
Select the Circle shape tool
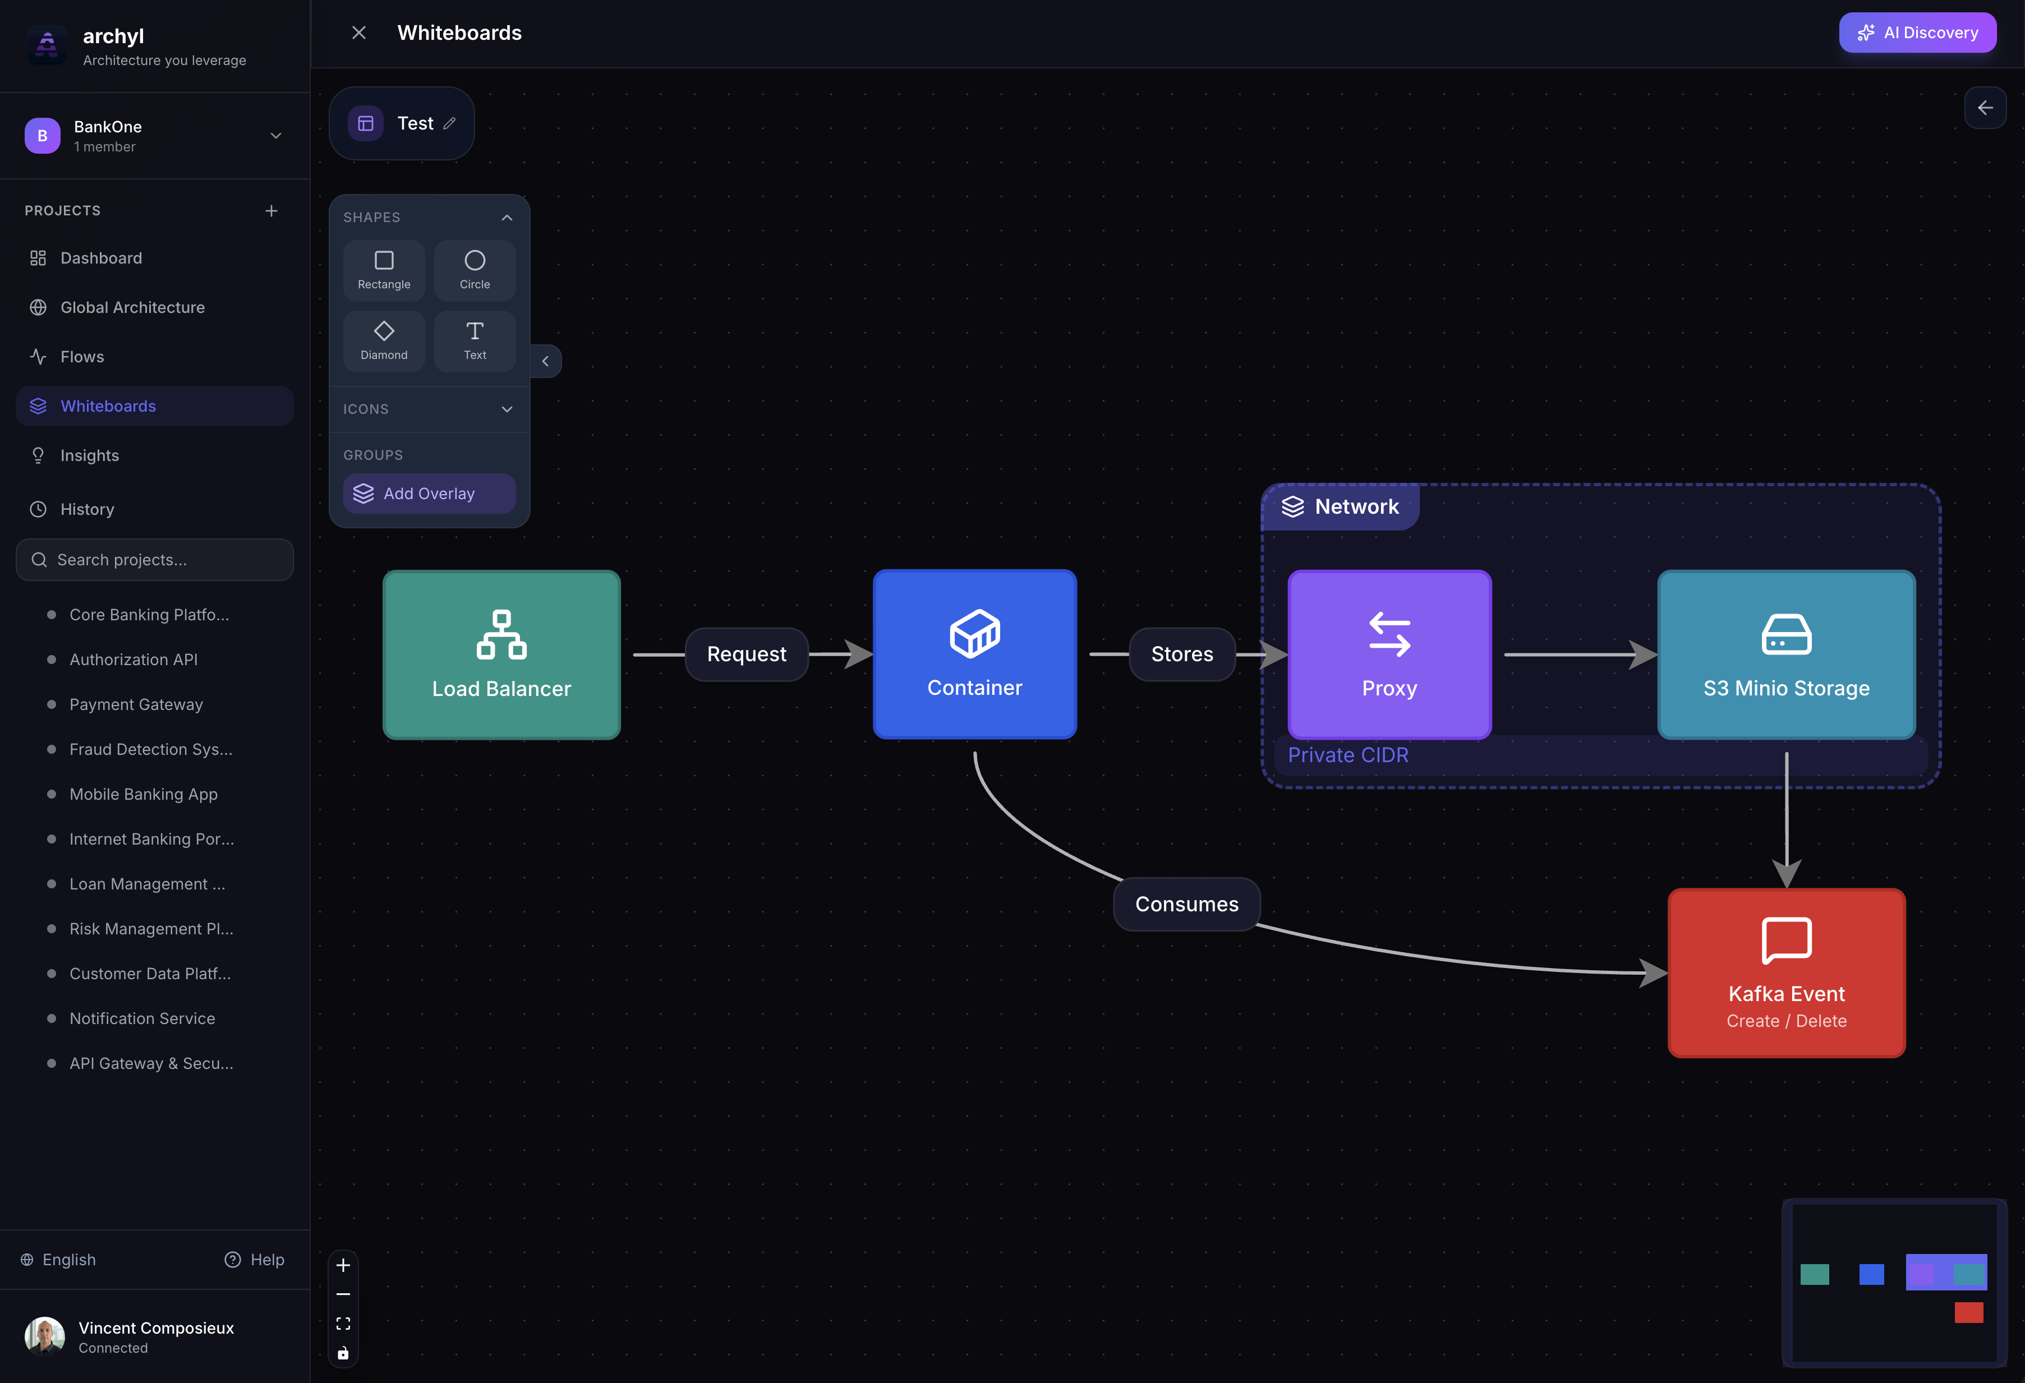tap(474, 270)
